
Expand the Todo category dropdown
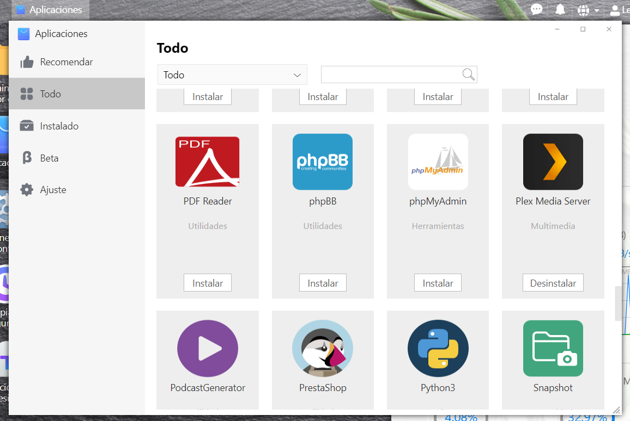[x=232, y=75]
